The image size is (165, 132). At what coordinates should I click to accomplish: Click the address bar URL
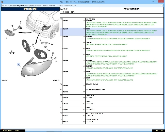click(41, 6)
